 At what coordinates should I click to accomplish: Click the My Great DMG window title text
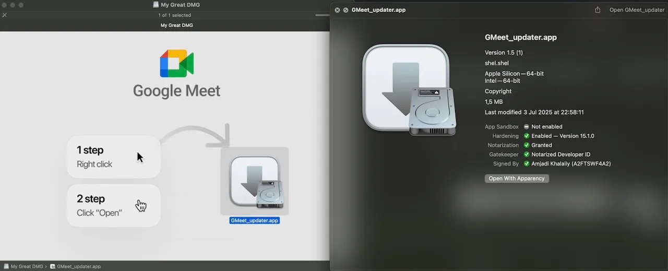click(x=180, y=5)
